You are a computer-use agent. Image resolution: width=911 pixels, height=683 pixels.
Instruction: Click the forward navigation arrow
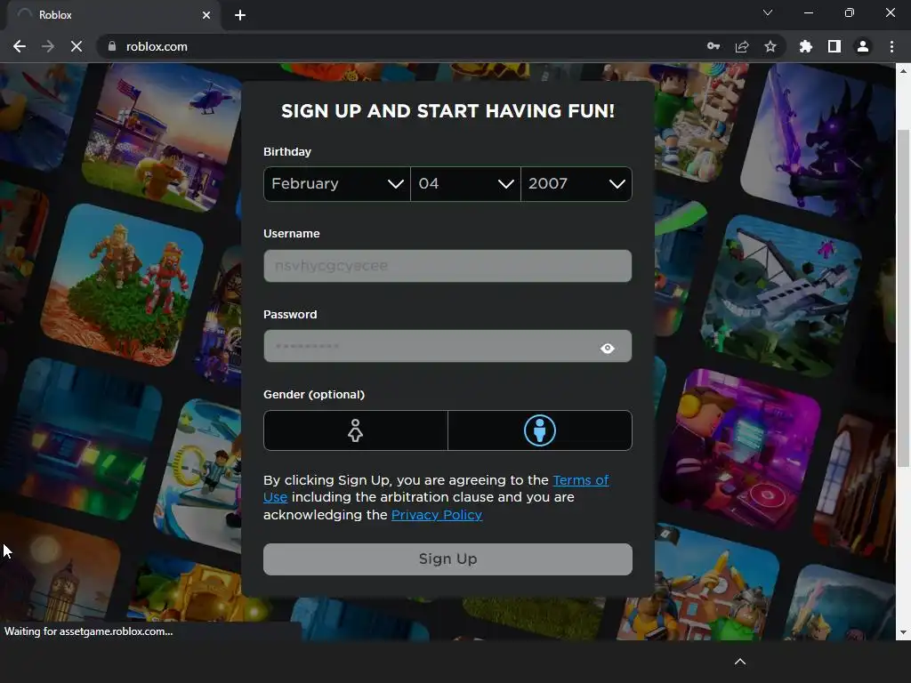tap(48, 46)
